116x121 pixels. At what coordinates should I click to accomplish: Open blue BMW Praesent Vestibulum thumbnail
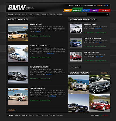click(76, 43)
